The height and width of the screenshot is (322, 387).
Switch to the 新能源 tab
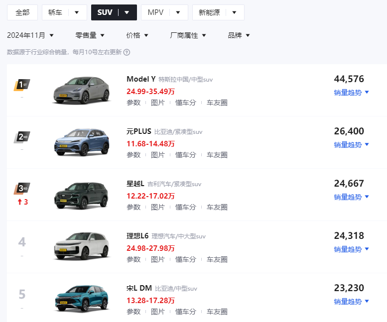[x=209, y=12]
